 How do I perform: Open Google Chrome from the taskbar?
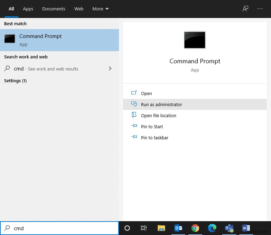tap(195, 228)
